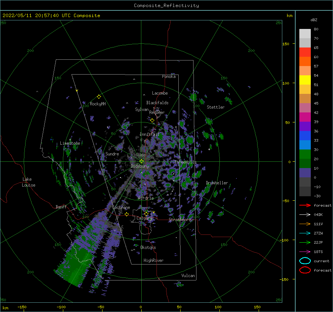The image size is (333, 312).
Task: Select the yellow diamond marker below RedDeer
Action: click(152, 121)
